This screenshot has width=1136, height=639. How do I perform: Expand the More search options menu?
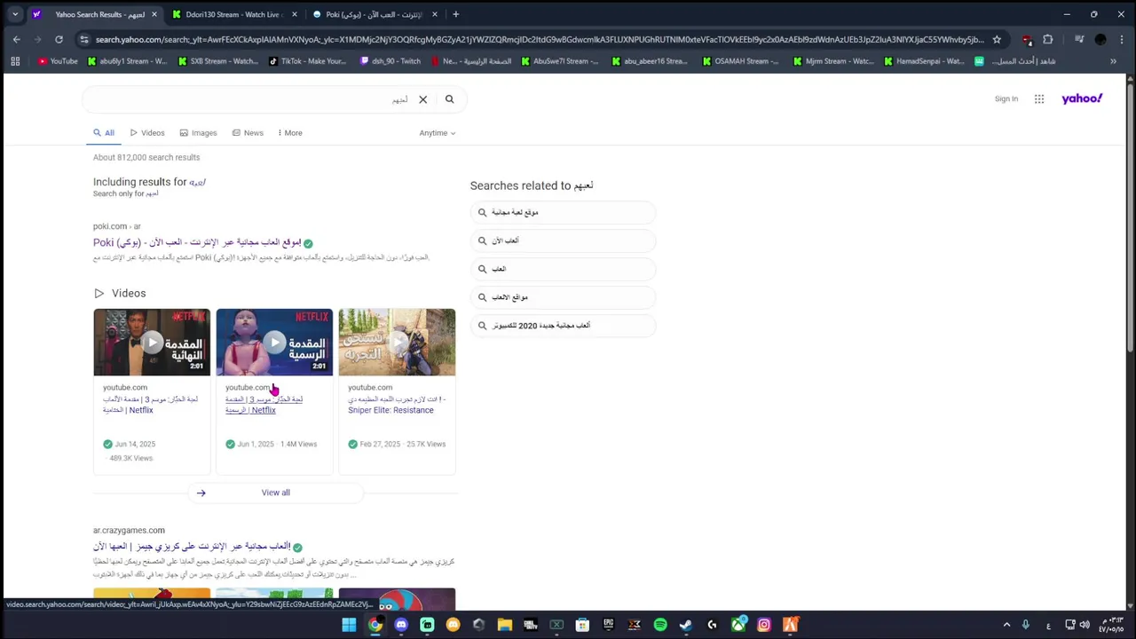pyautogui.click(x=290, y=133)
